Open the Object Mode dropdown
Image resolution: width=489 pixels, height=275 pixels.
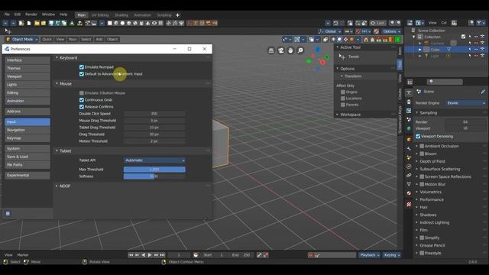click(x=22, y=39)
